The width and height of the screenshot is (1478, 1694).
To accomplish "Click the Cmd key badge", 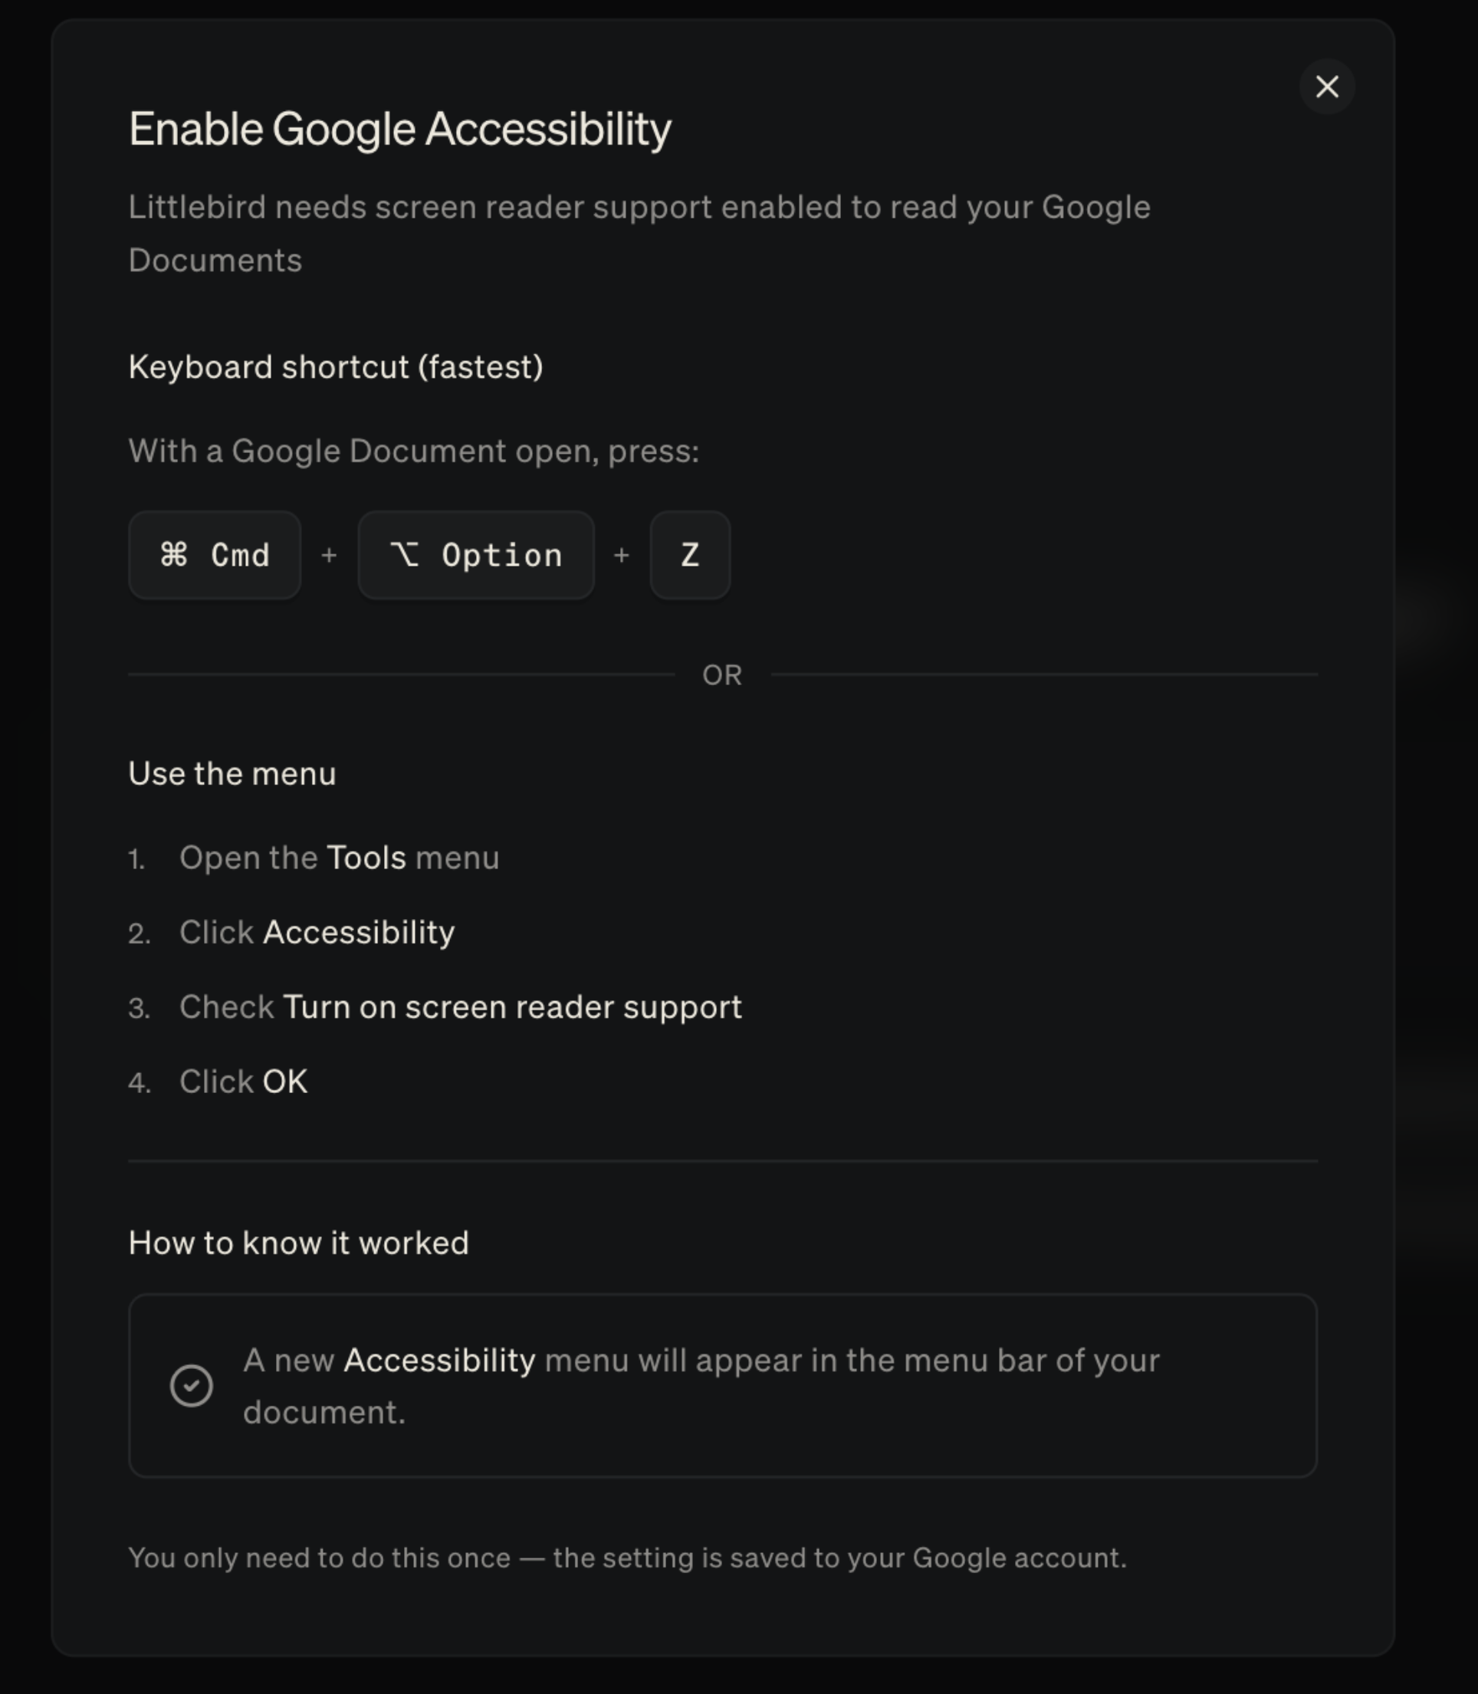I will [215, 555].
